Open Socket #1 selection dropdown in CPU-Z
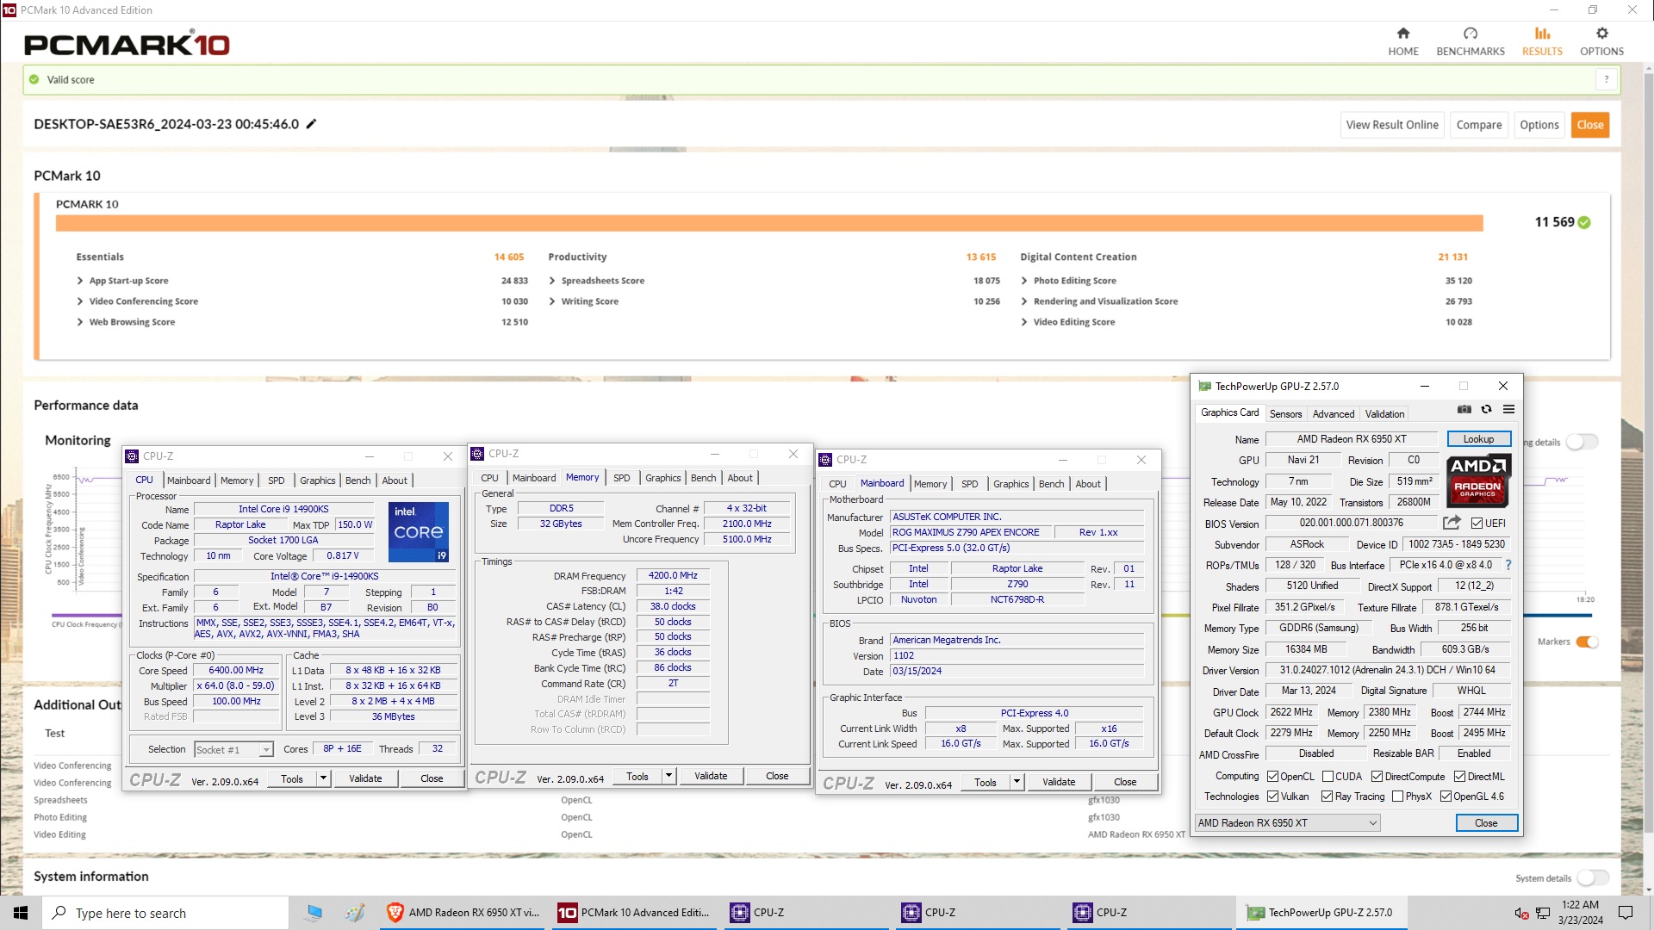1654x930 pixels. coord(233,750)
